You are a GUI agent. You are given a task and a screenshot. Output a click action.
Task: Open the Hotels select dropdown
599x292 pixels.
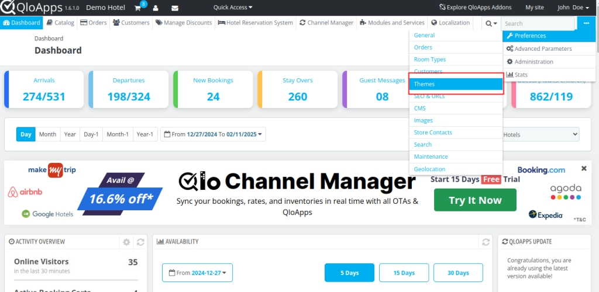coord(540,134)
